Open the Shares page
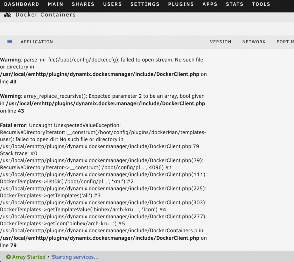294x262 pixels. (x=83, y=4)
